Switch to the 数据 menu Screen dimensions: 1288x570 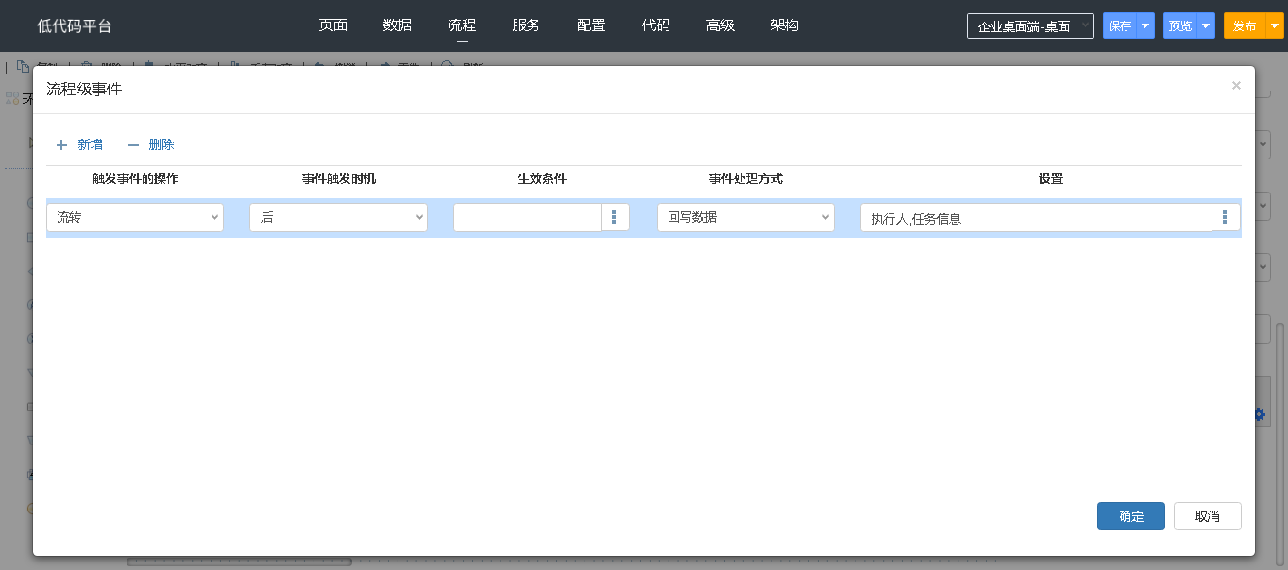tap(398, 25)
